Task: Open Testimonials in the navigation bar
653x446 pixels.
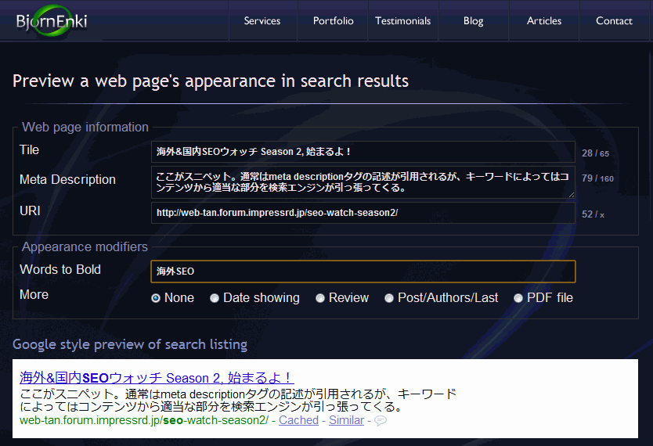Action: (x=403, y=21)
